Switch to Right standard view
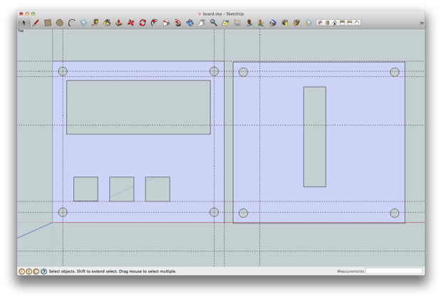442x299 pixels. [x=342, y=23]
